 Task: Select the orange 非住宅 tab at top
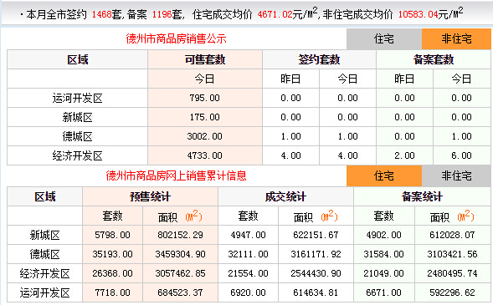[x=456, y=39]
